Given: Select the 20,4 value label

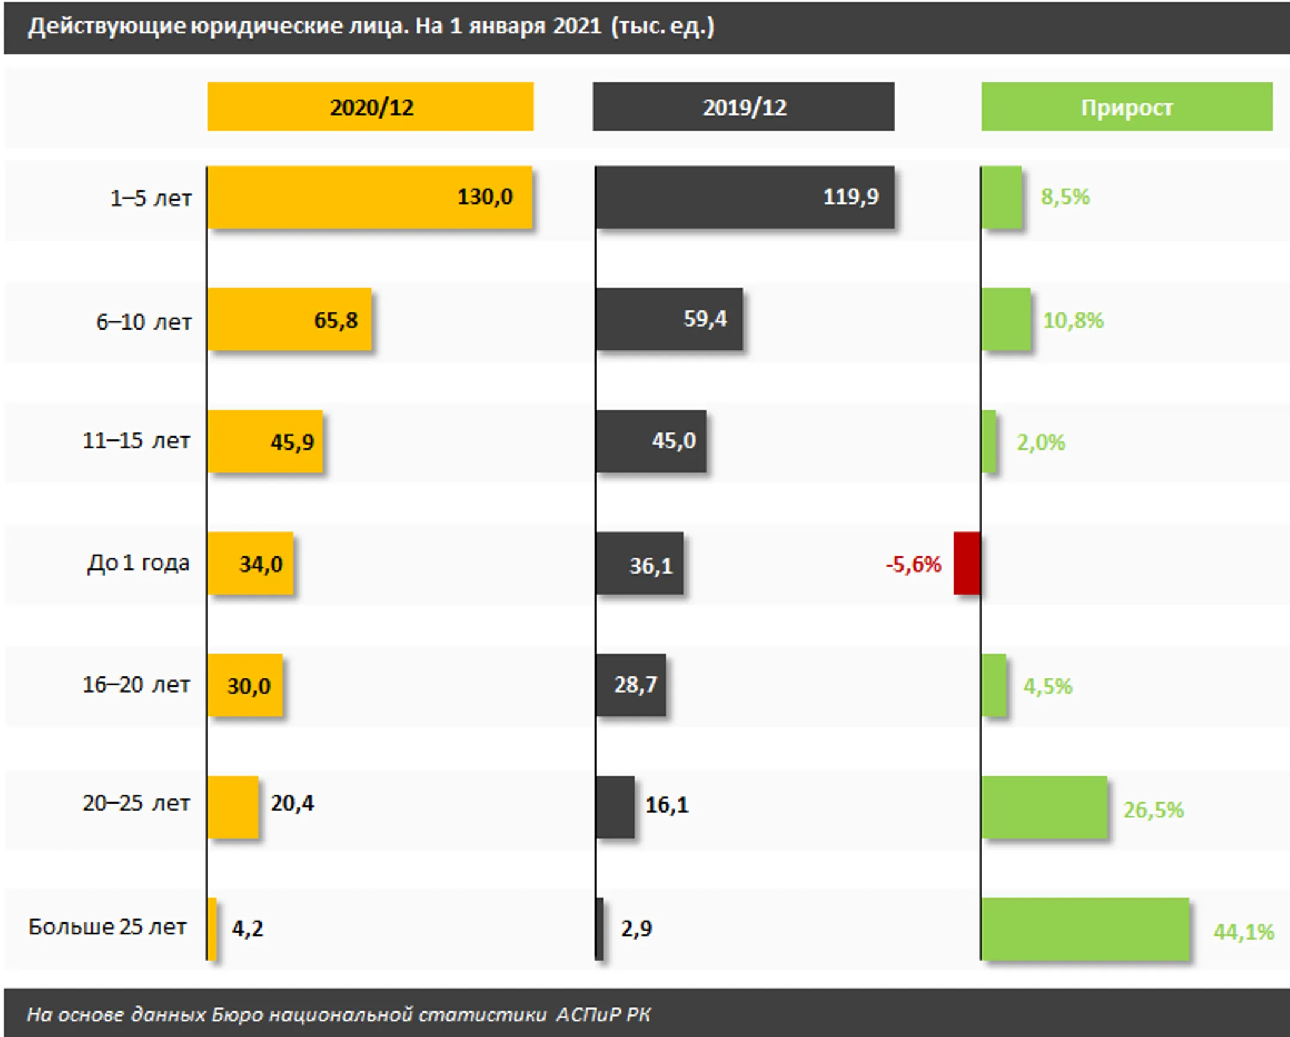Looking at the screenshot, I should (292, 803).
